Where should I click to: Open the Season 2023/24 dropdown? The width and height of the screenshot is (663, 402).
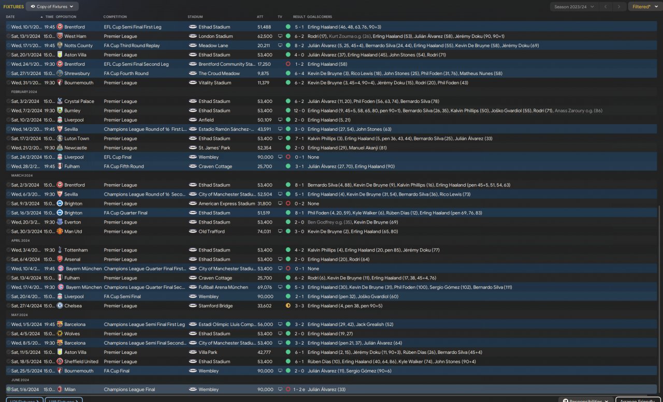tap(574, 7)
